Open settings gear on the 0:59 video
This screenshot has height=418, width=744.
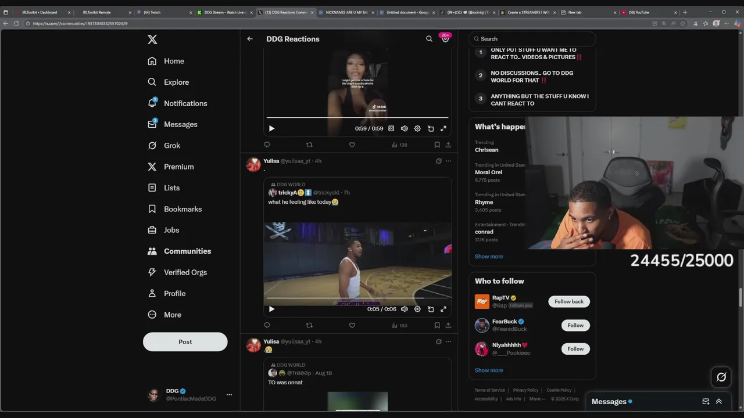coord(417,128)
